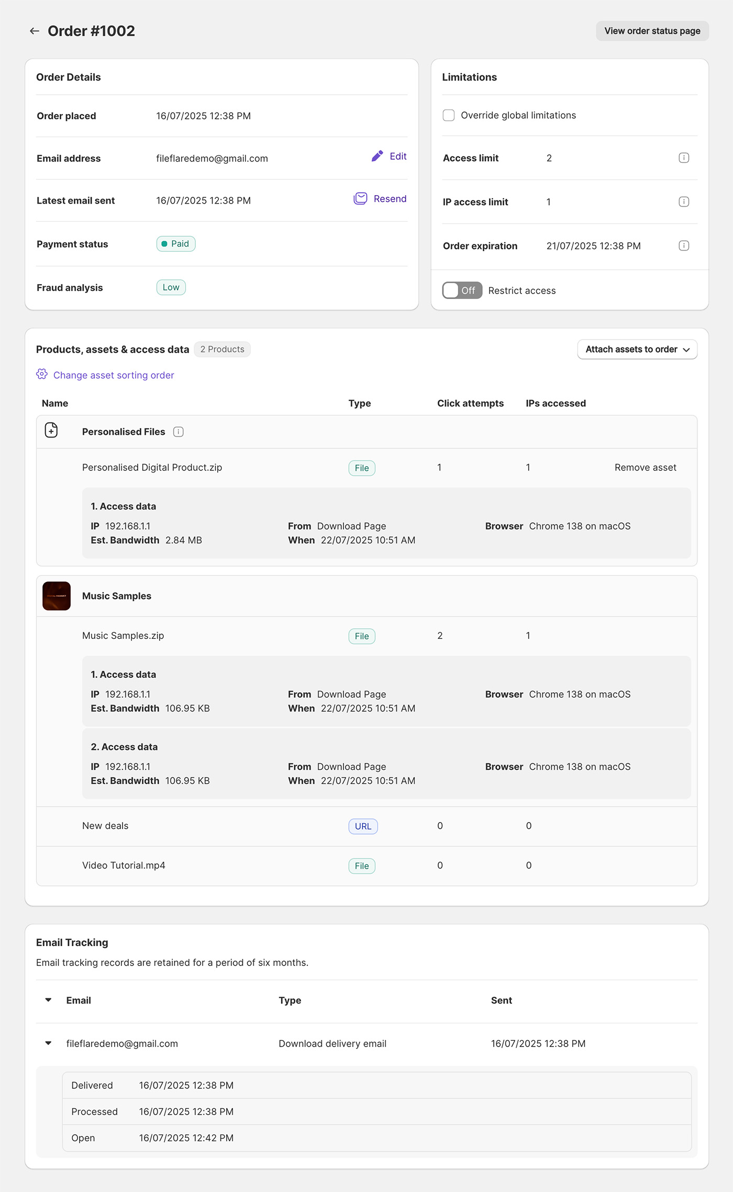Viewport: 733px width, 1192px height.
Task: Click the resend envelope icon
Action: click(360, 199)
